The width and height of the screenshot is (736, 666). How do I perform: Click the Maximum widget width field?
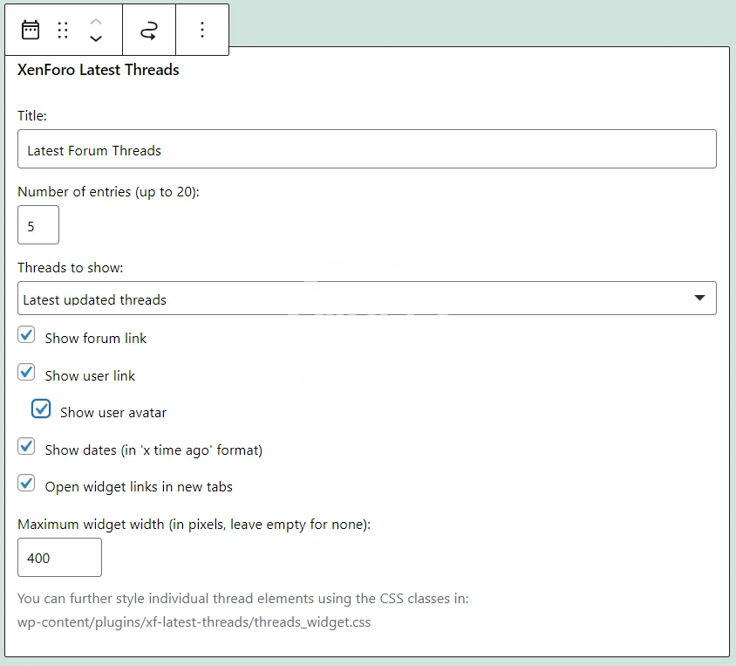coord(59,558)
